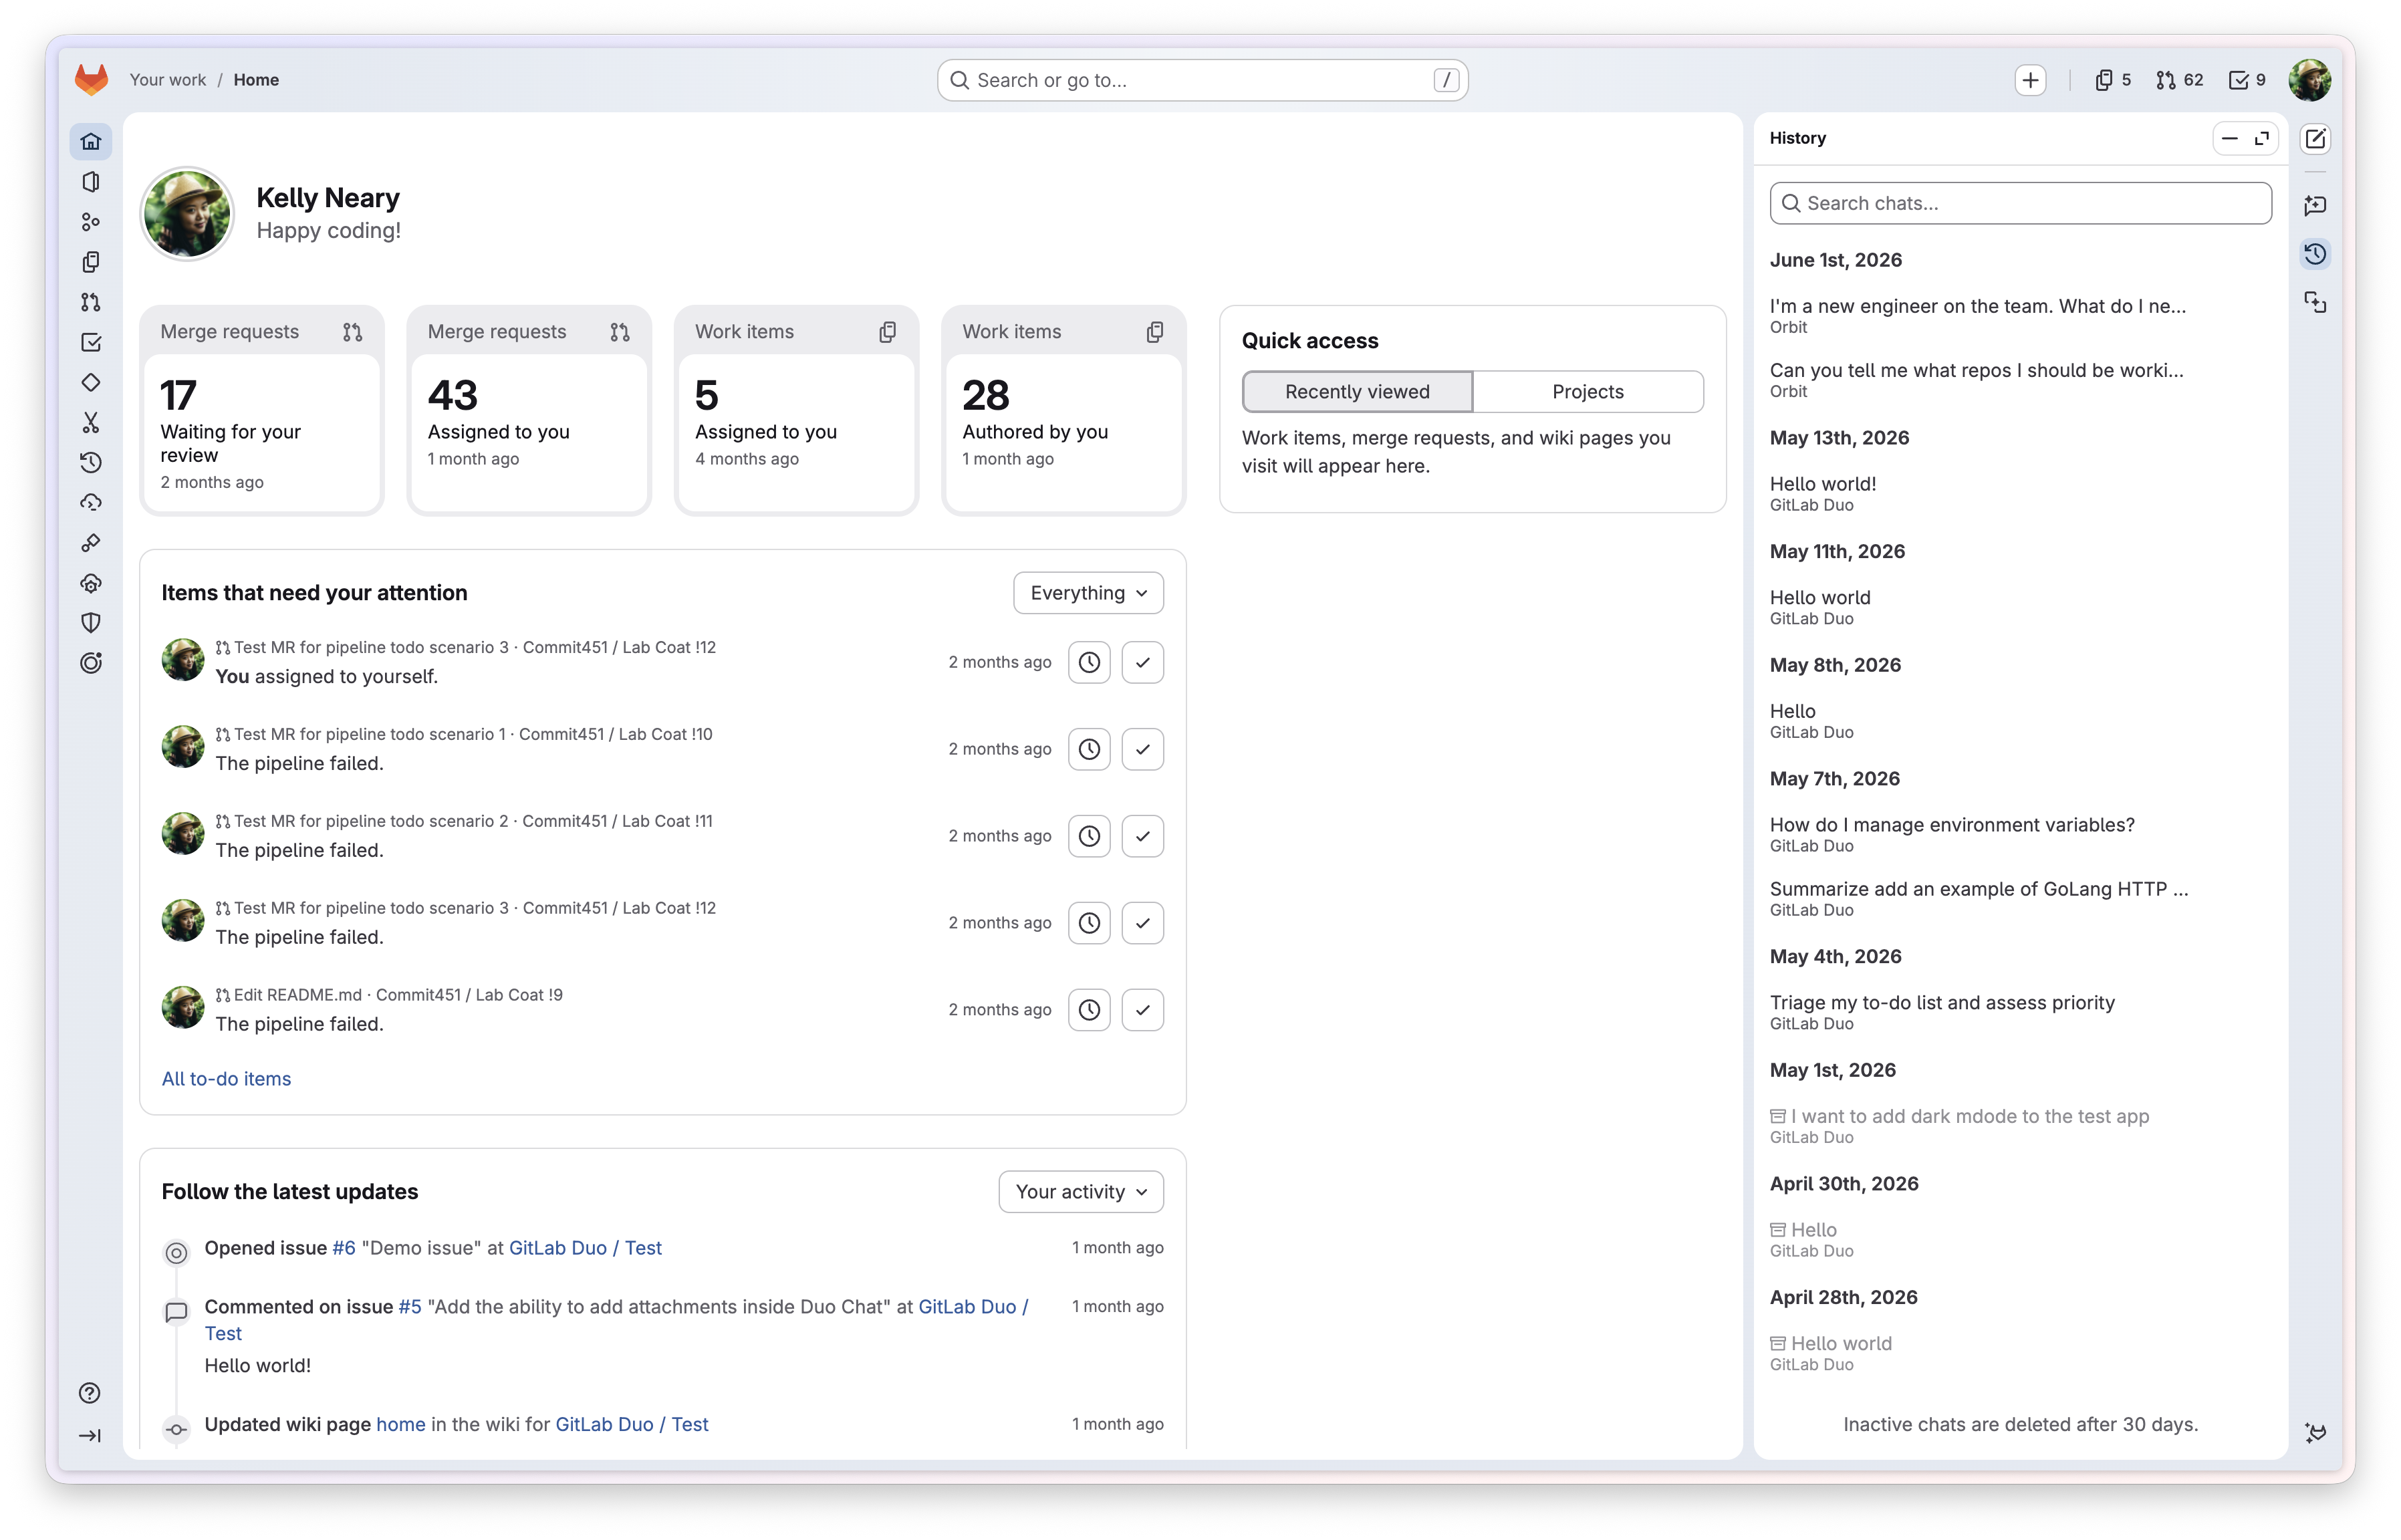Screen dimensions: 2401x1540
Task: Open the sparkle chat bubble icon
Action: [2315, 206]
